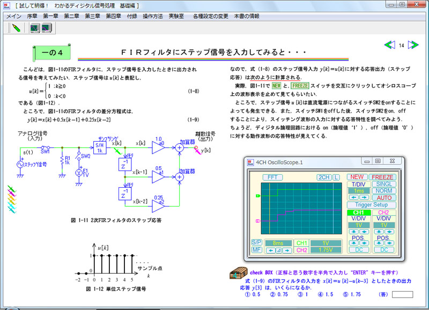Screen dimensions: 429x310
Task: Click the FFT button on the oscilloscope
Action: tap(272, 178)
